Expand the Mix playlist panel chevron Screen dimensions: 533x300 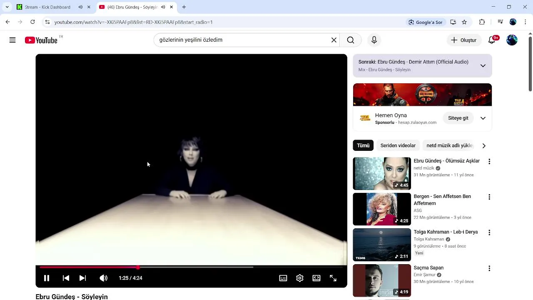tap(483, 65)
